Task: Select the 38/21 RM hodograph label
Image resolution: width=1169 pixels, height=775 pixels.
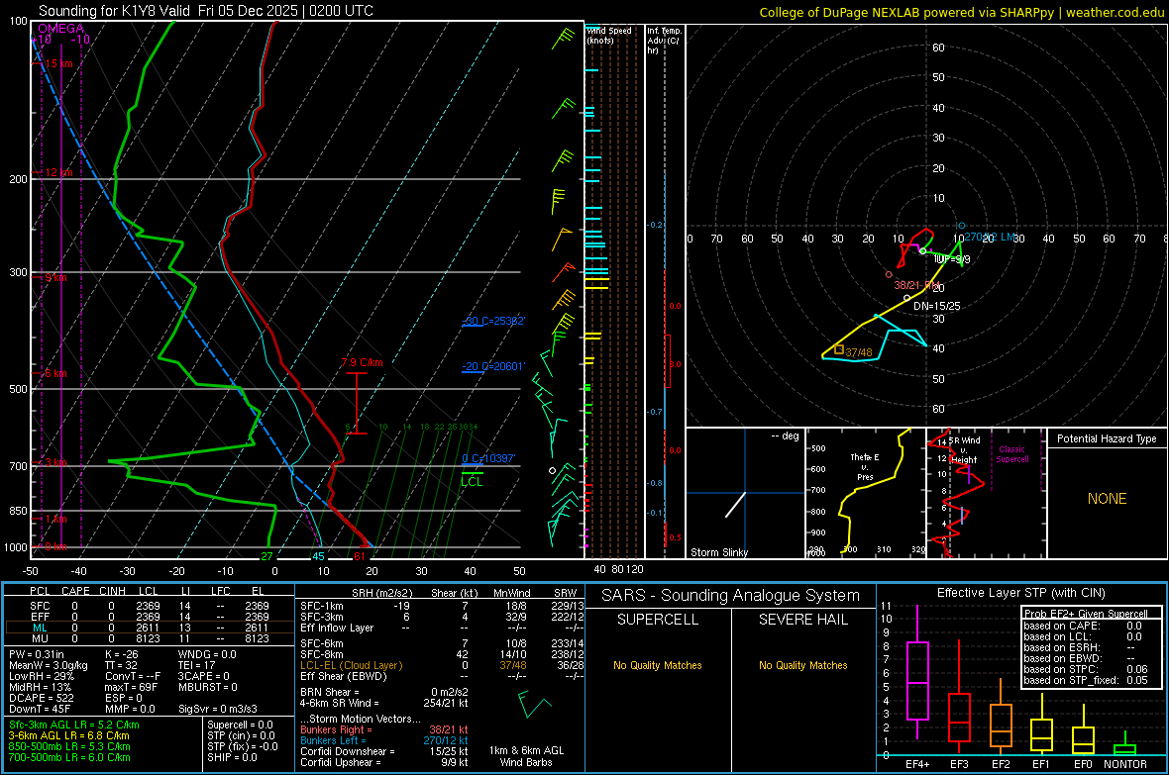Action: 915,285
